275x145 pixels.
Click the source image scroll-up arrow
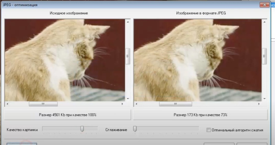(x=128, y=22)
